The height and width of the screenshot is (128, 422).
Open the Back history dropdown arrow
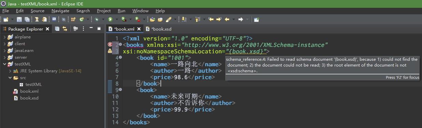coord(234,19)
